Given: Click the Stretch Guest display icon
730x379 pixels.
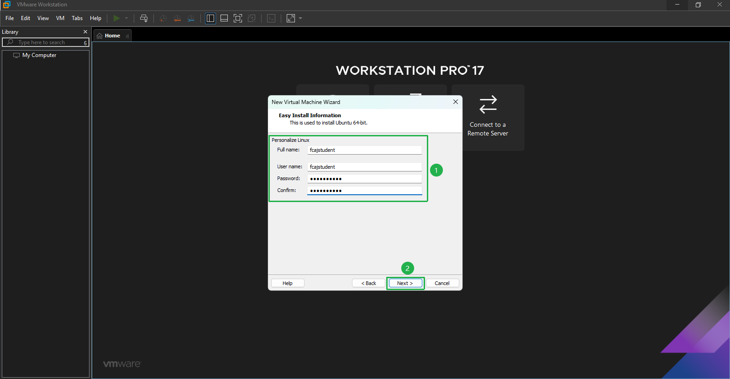Looking at the screenshot, I should 291,18.
